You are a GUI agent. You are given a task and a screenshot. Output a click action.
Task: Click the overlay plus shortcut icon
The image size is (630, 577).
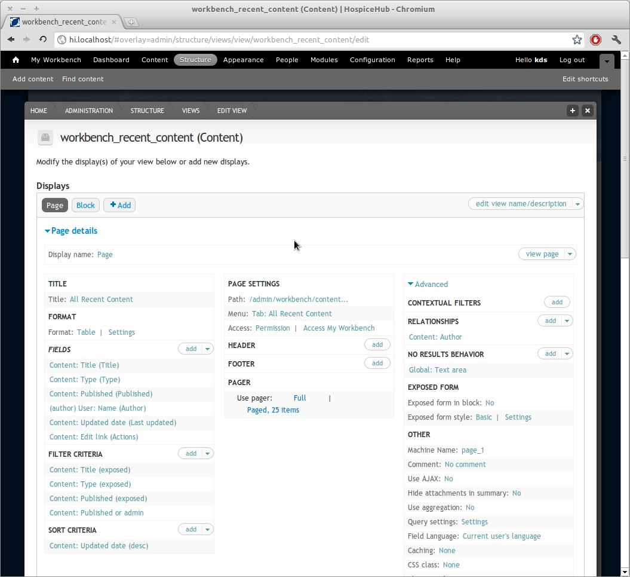573,111
